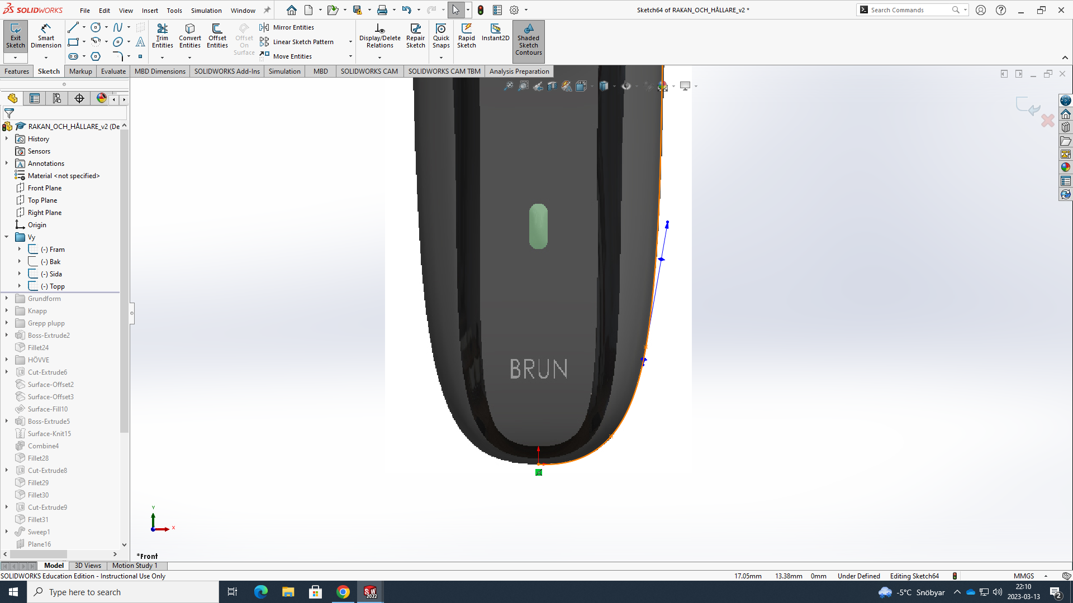
Task: Open the Appearances color sphere in the tree toolbar
Action: pos(101,98)
